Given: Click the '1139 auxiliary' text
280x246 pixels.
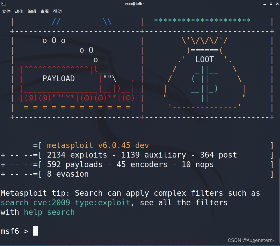Looking at the screenshot, I should pos(154,155).
